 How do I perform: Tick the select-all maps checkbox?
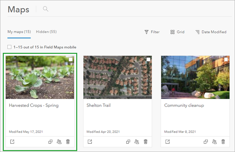point(9,47)
